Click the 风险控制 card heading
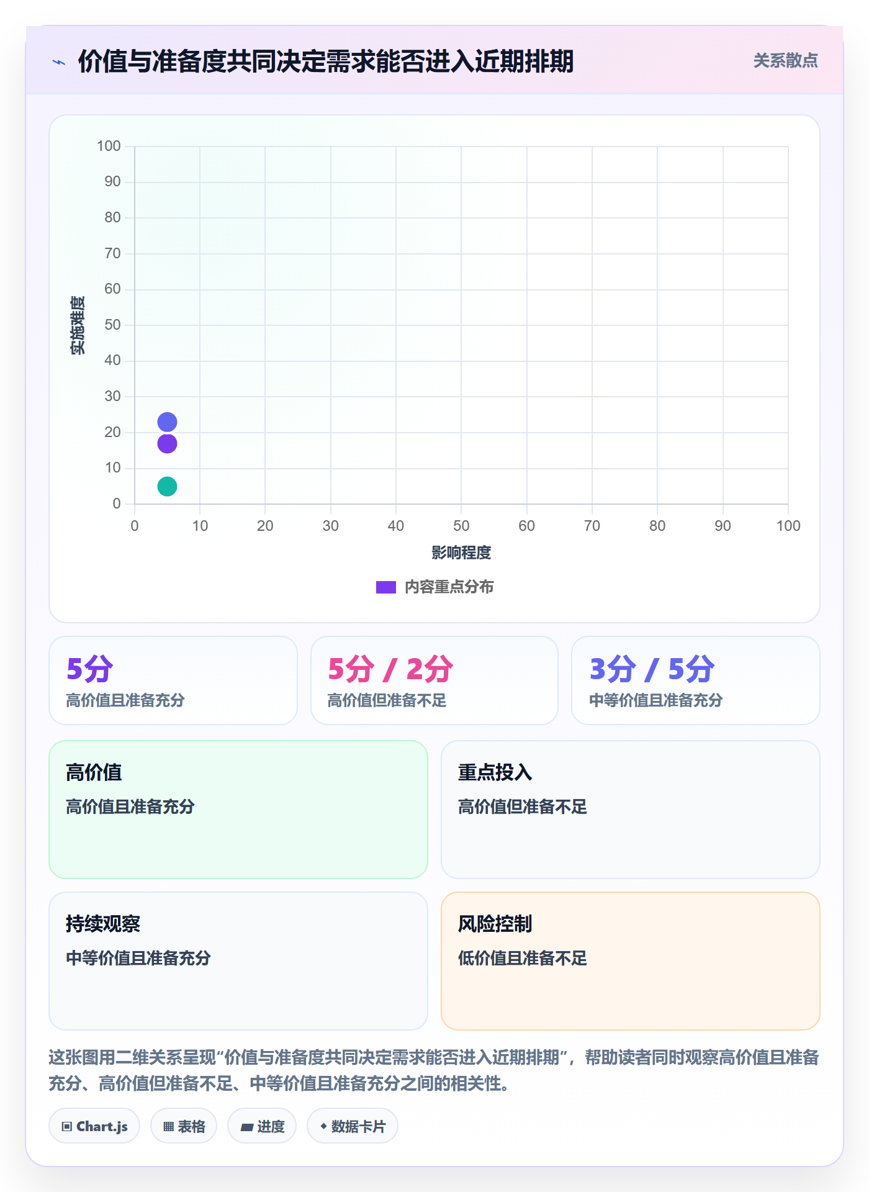Viewport: 869px width, 1192px height. click(495, 924)
